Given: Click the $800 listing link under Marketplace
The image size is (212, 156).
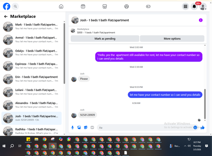Looking at the screenshot, I should tap(96, 33).
